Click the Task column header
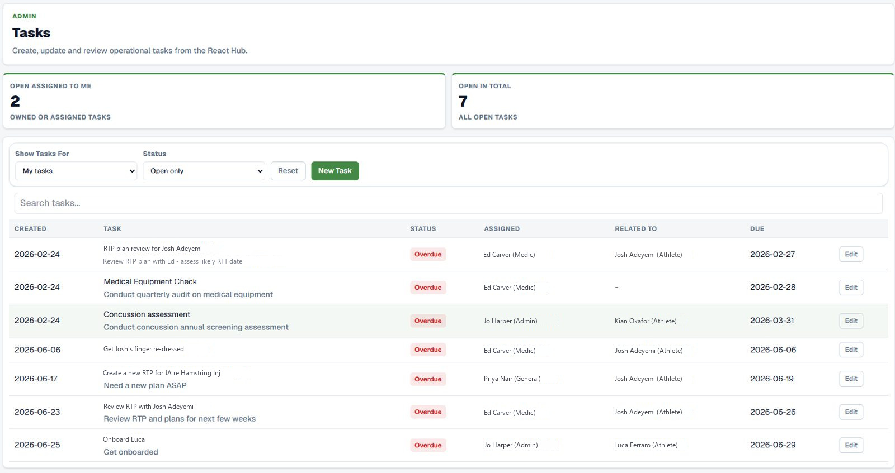This screenshot has height=473, width=895. (112, 229)
